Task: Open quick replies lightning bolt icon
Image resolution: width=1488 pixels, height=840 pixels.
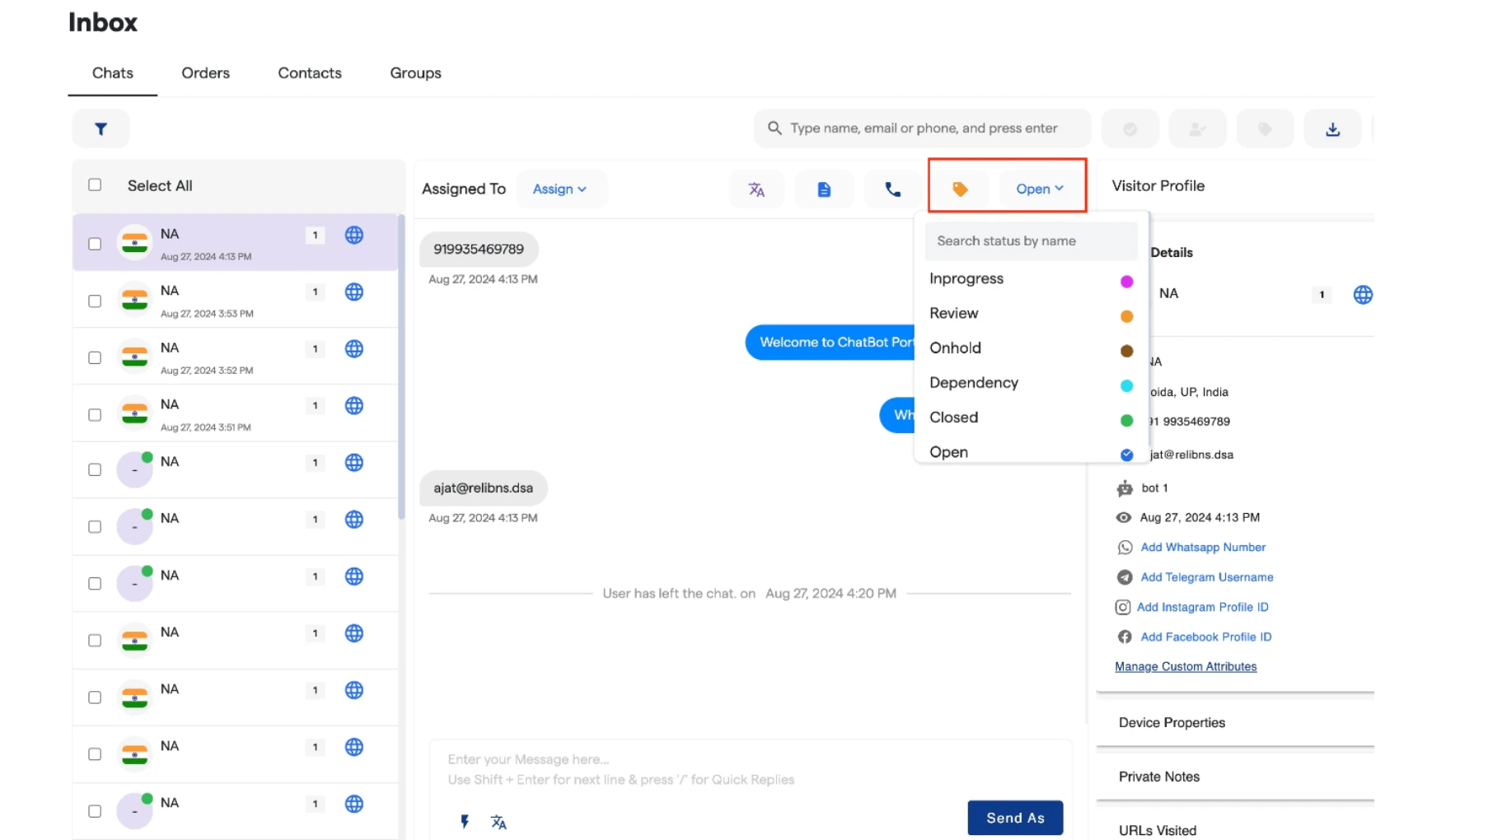Action: point(465,821)
